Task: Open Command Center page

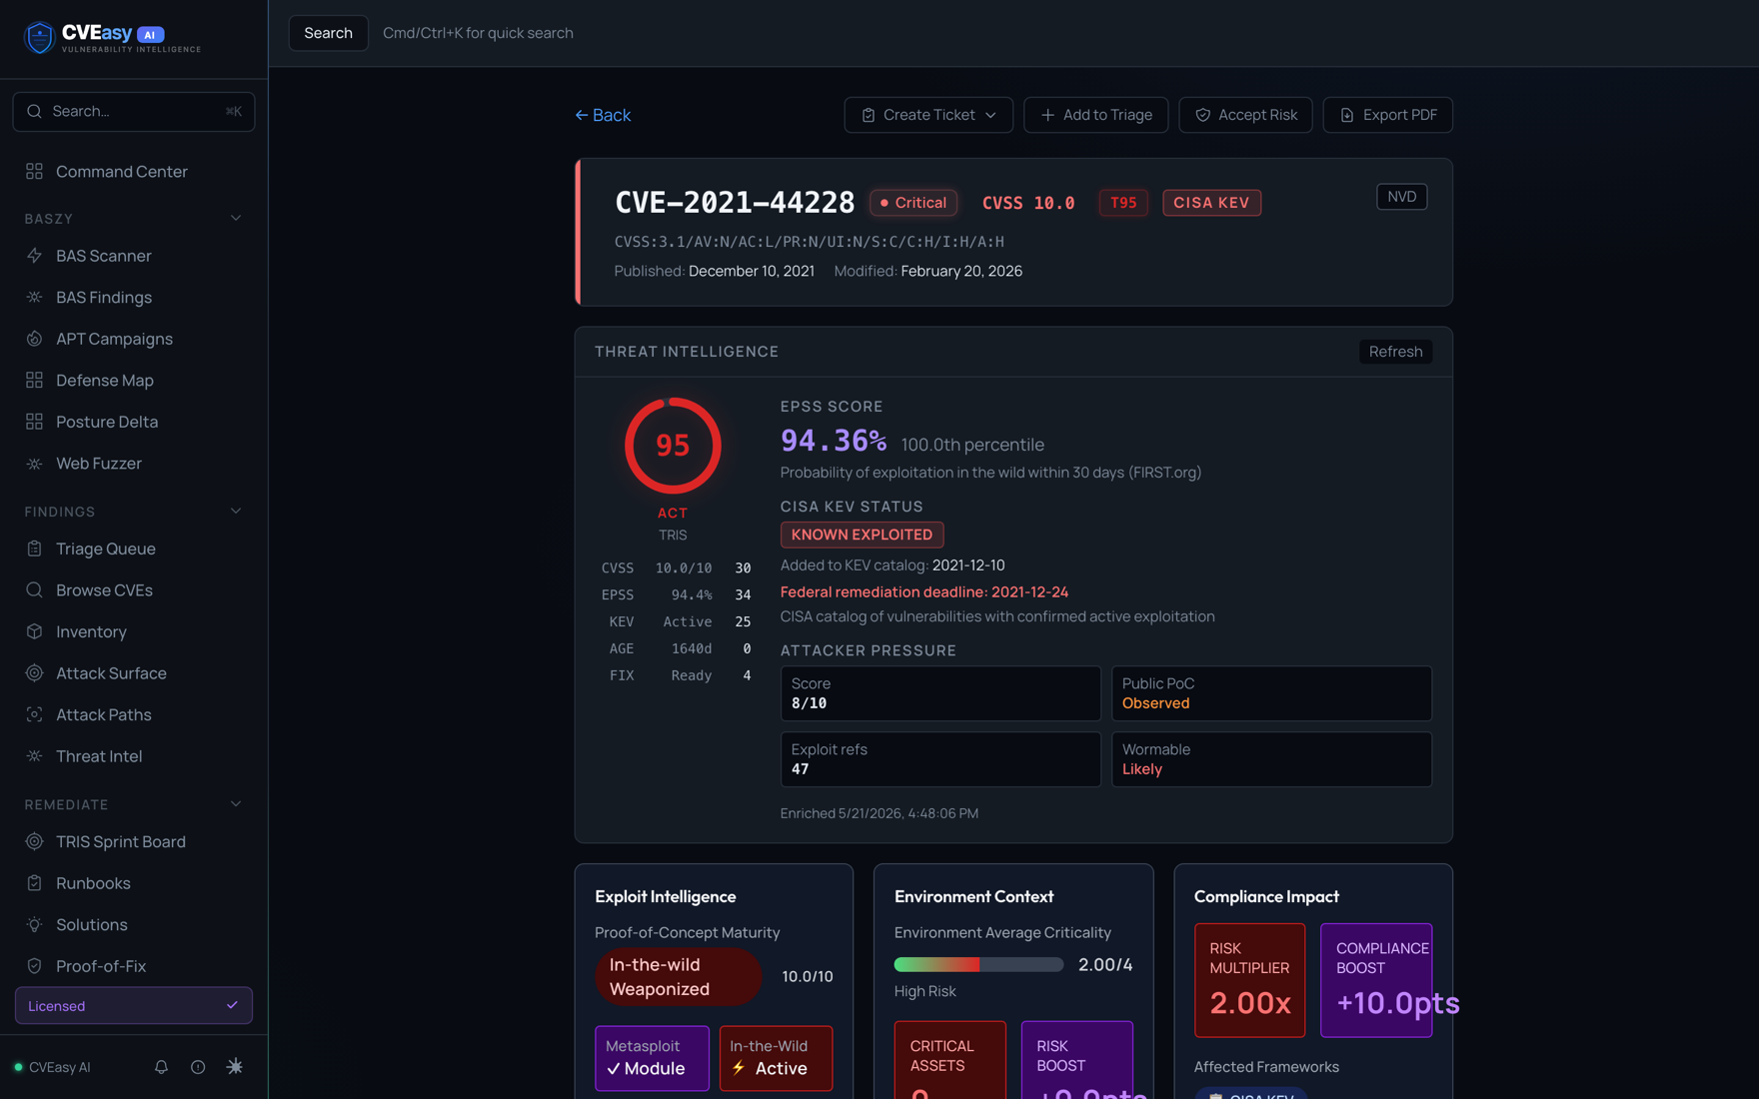Action: (134, 172)
